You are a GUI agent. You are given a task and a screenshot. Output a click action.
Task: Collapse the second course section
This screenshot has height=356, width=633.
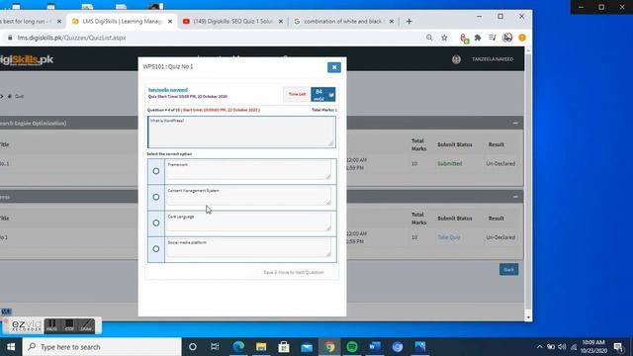point(515,197)
